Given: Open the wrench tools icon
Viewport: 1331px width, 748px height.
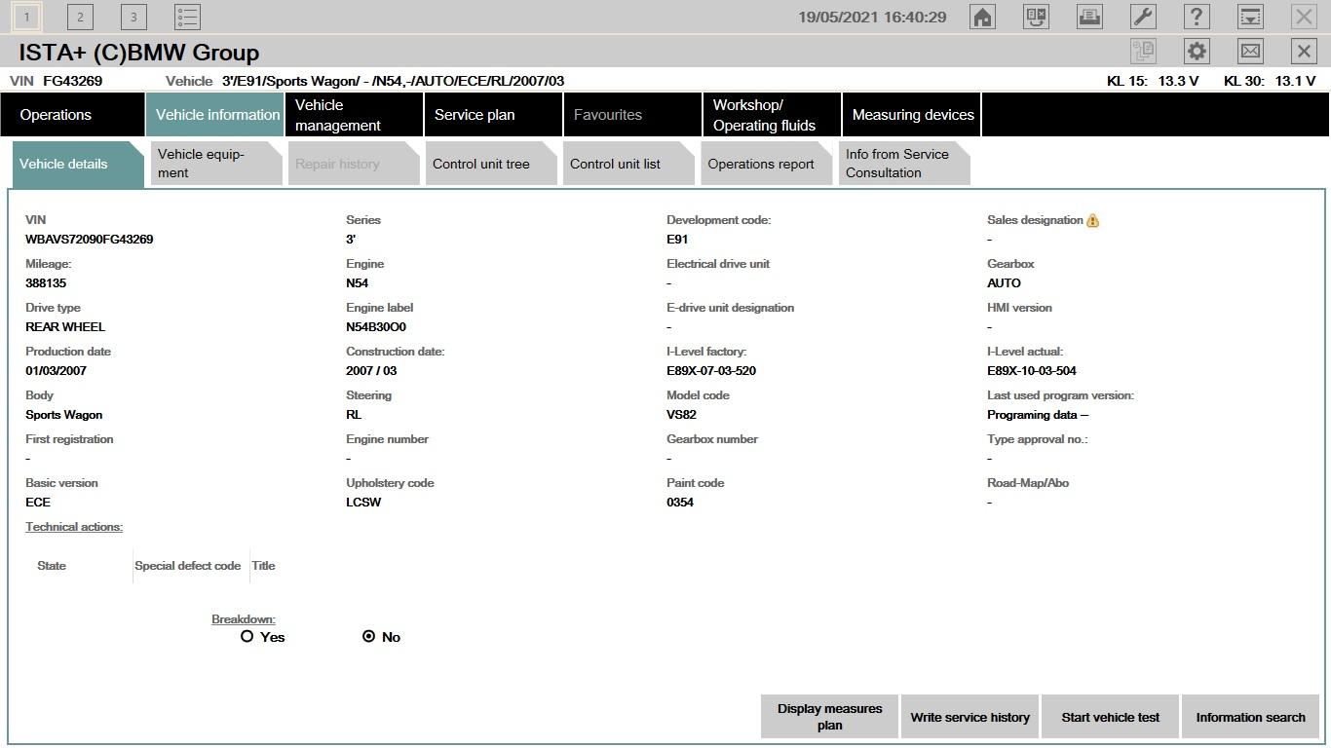Looking at the screenshot, I should pyautogui.click(x=1143, y=17).
